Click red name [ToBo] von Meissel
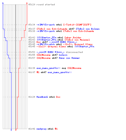 (77, 40)
